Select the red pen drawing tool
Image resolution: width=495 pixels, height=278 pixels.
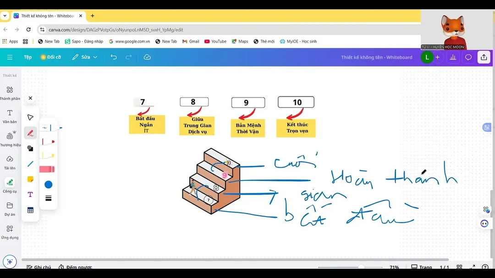tap(30, 133)
